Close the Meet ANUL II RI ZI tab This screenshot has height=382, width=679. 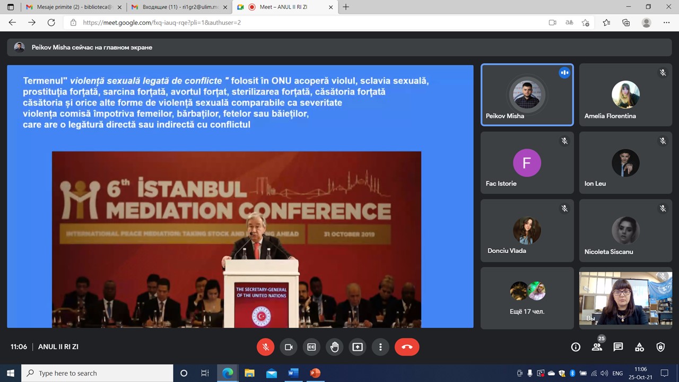pyautogui.click(x=331, y=7)
